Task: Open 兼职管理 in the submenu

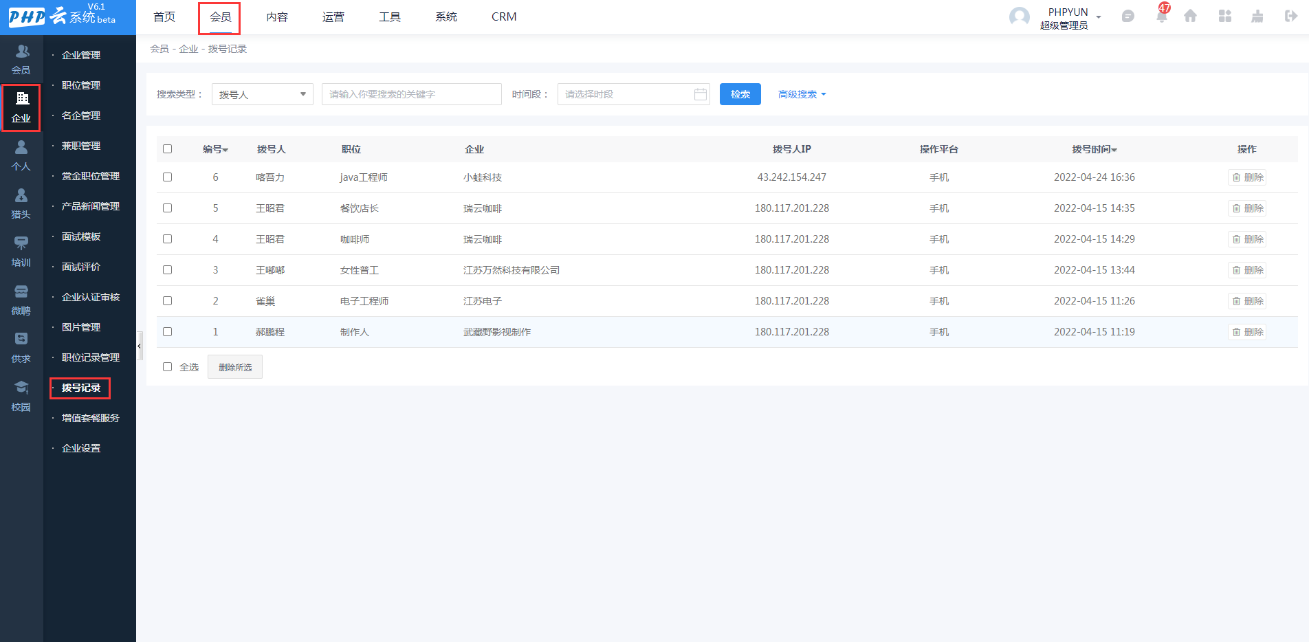Action: [81, 146]
